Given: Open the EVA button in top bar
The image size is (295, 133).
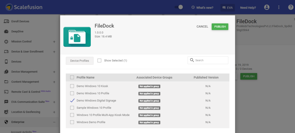Looking at the screenshot, I should [228, 8].
